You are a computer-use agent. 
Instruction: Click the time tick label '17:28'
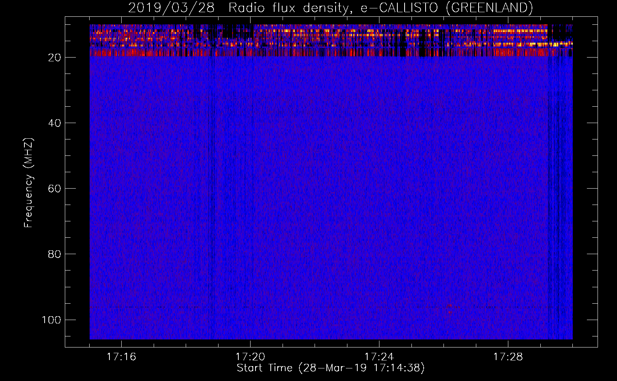(508, 357)
